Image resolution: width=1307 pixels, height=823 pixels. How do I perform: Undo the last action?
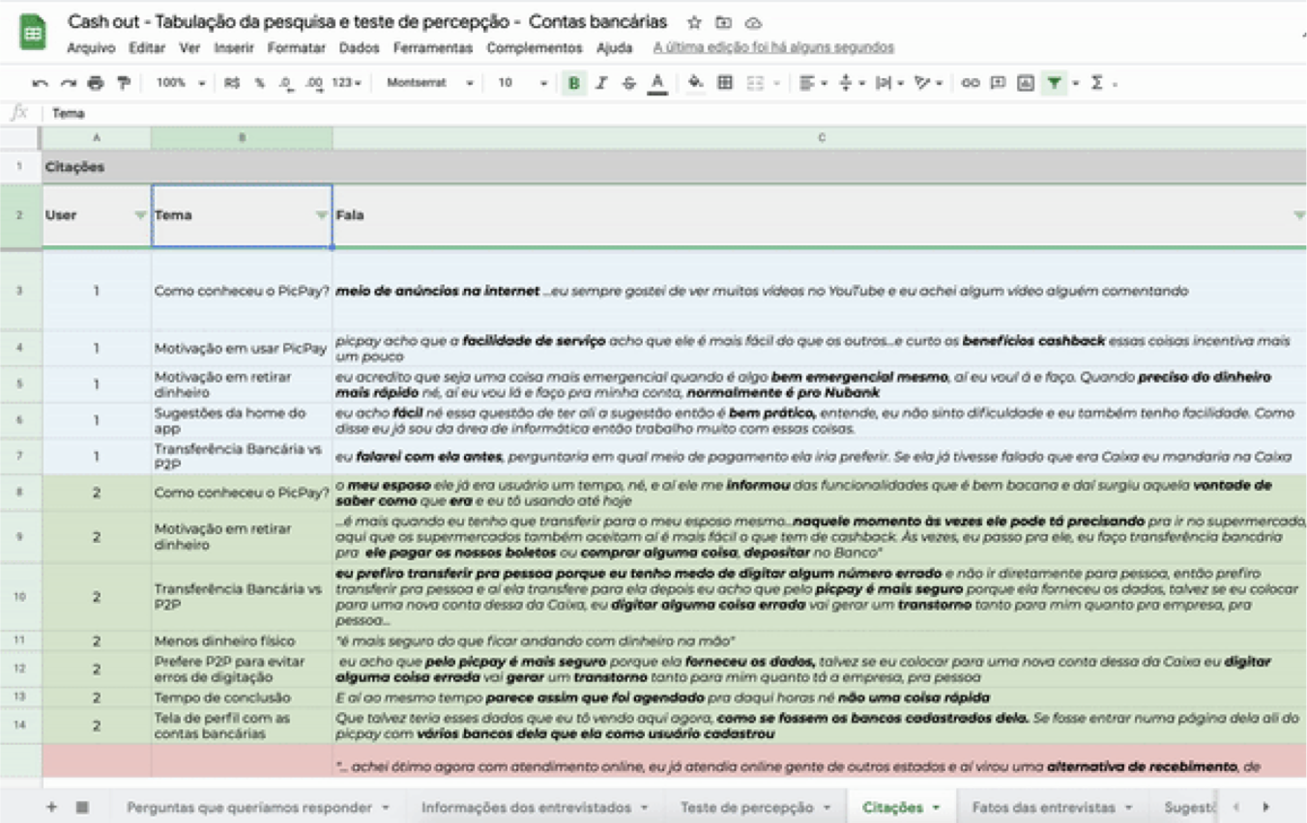[40, 83]
